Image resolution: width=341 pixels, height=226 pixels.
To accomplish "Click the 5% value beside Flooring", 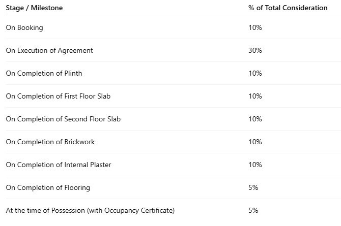I will 253,187.
